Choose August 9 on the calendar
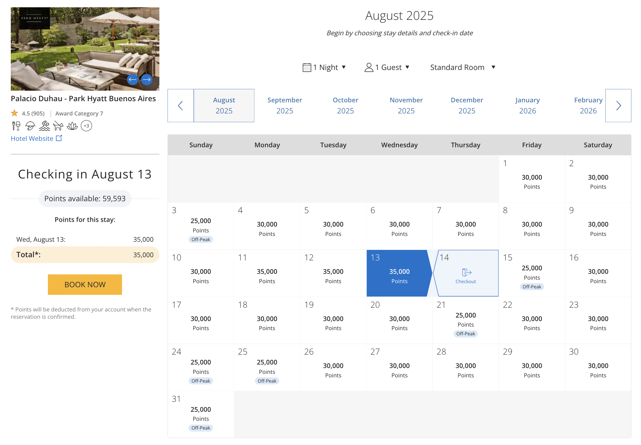The width and height of the screenshot is (641, 445). [598, 226]
